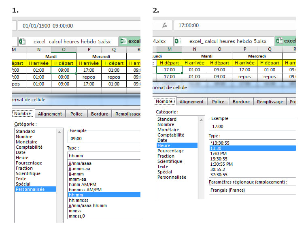
Task: Click the scroll-up arrow in screenshot 1's category list
Action: click(x=60, y=132)
